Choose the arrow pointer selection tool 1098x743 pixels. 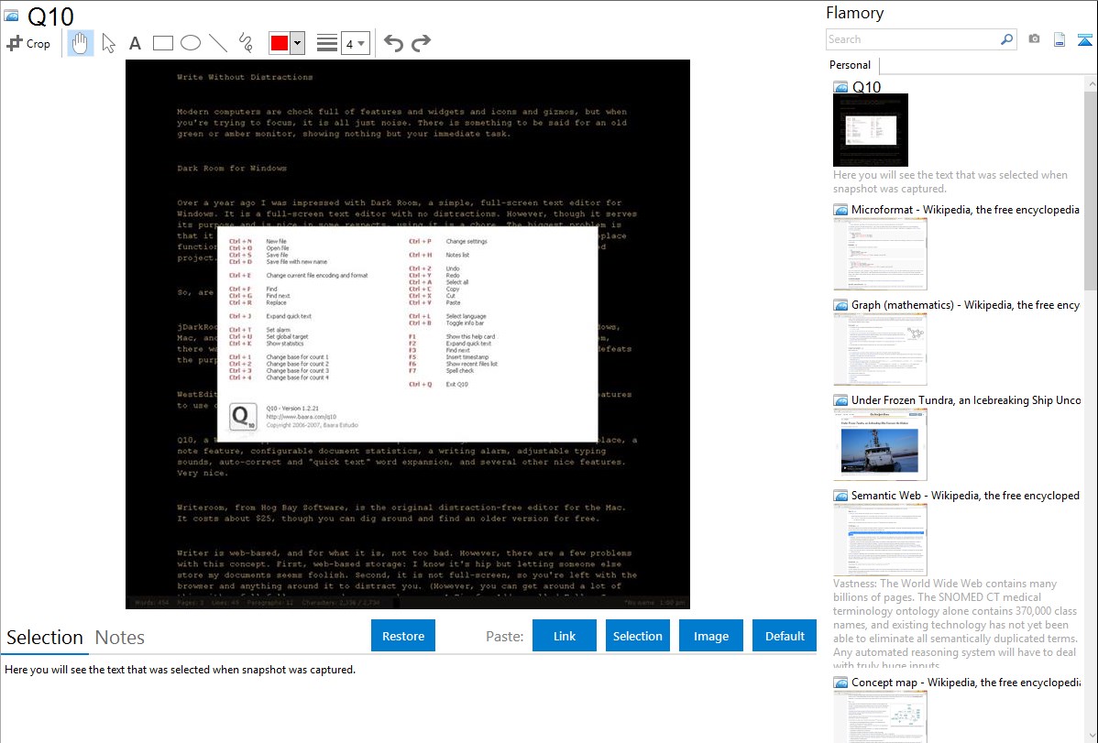point(109,43)
